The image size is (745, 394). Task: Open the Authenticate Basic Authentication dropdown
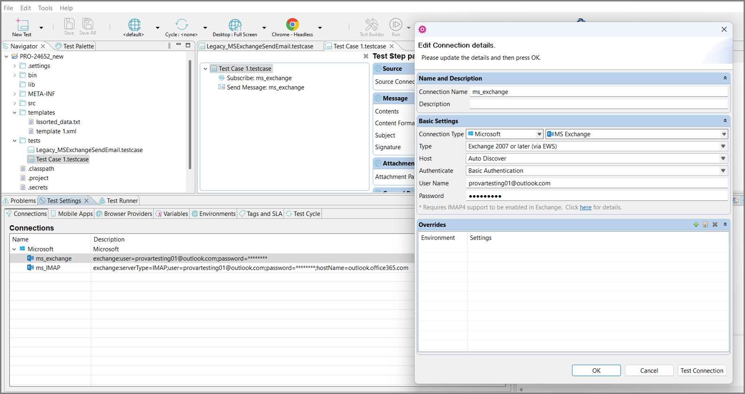[723, 171]
